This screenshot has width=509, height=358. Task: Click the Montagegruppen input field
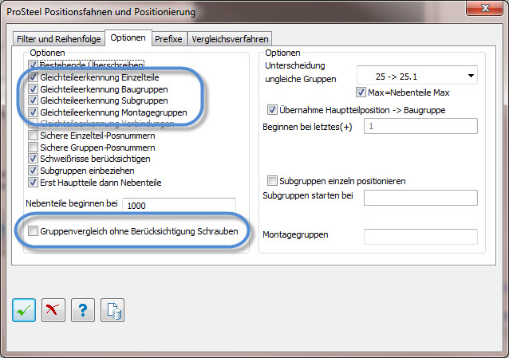(x=420, y=237)
